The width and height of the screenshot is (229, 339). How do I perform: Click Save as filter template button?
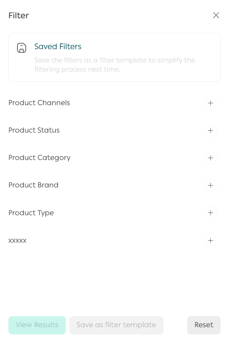coord(116,325)
